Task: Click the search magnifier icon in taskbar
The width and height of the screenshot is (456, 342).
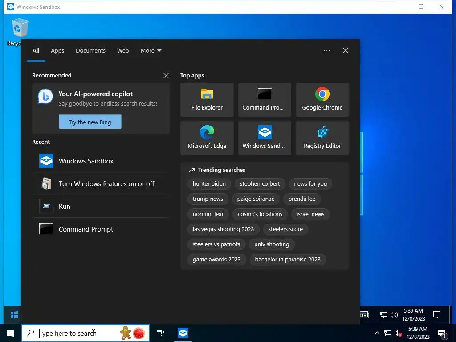Action: [x=30, y=333]
